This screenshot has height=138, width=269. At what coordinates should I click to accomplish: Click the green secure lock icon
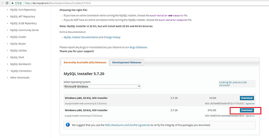click(12, 3)
